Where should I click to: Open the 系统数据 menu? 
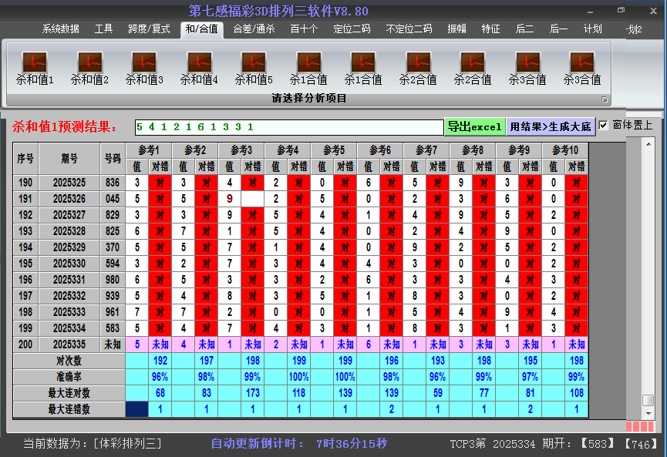coord(60,29)
